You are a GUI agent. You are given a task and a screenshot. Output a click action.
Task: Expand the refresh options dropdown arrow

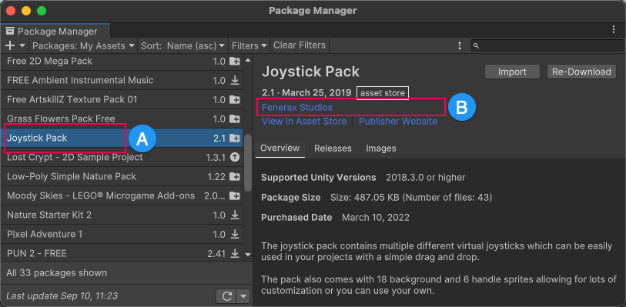point(243,296)
